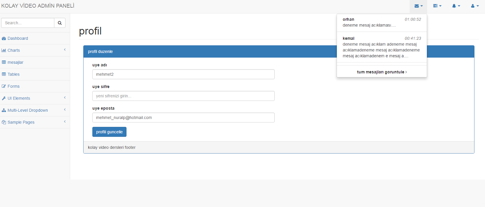Open mesajlar in the sidebar
The height and width of the screenshot is (207, 485).
(x=15, y=63)
